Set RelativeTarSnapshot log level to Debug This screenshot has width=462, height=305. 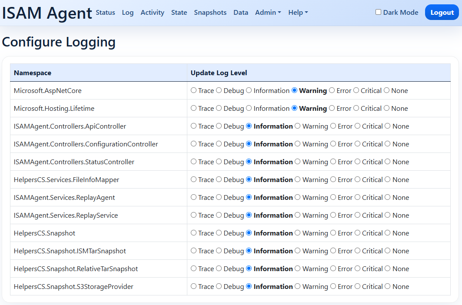tap(219, 269)
